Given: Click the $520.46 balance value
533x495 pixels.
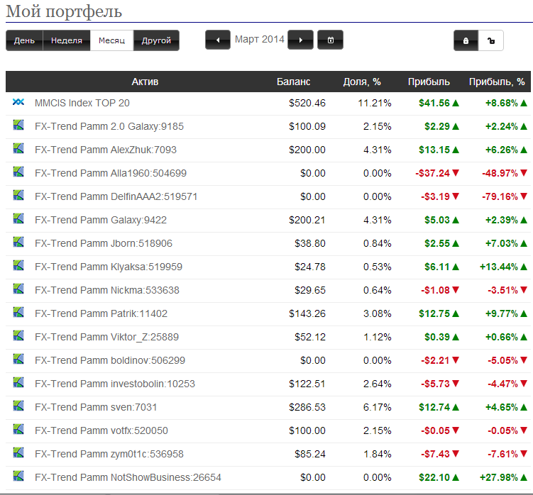Looking at the screenshot, I should click(x=307, y=104).
